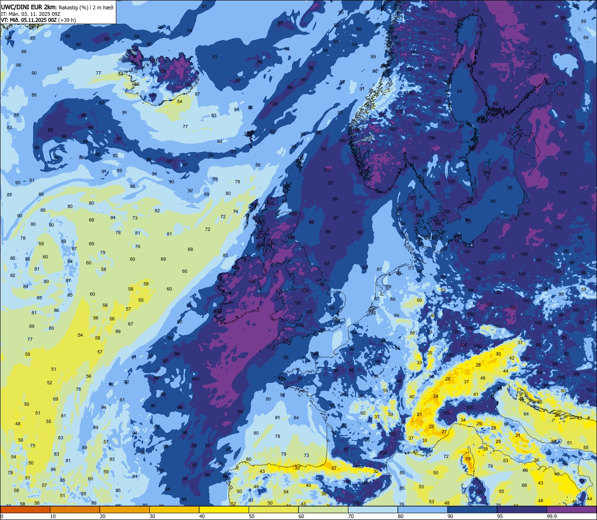Click the humidity value '24' on the map
The height and width of the screenshot is (520, 597).
436,396
